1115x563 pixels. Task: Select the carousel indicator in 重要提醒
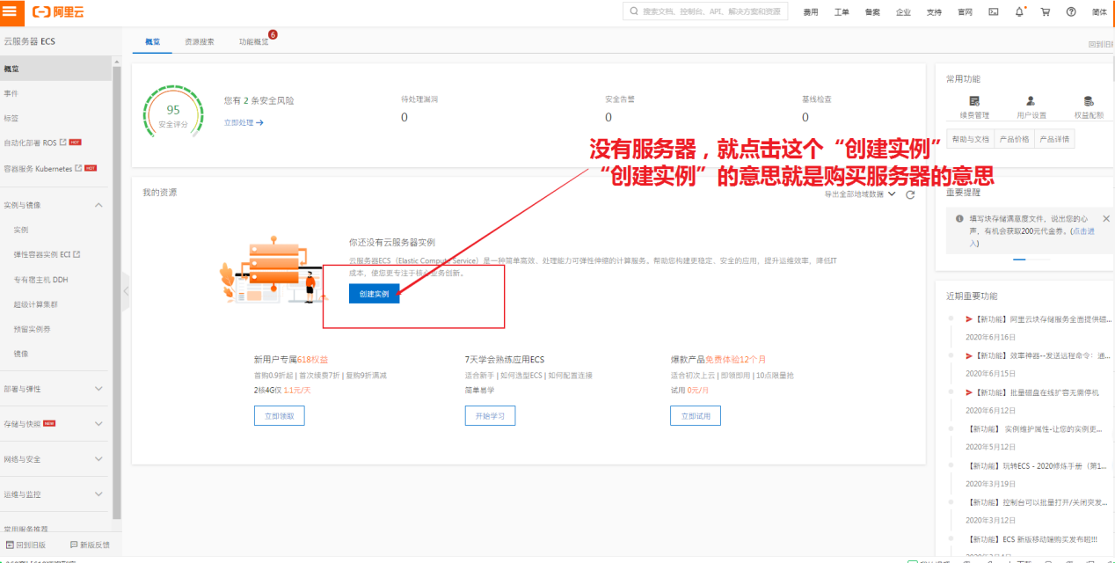pyautogui.click(x=1020, y=260)
